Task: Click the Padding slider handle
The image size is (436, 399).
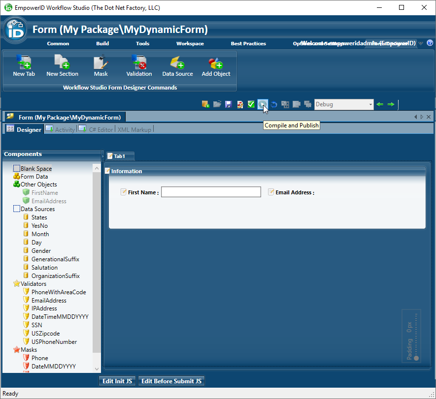Action: pos(416,358)
